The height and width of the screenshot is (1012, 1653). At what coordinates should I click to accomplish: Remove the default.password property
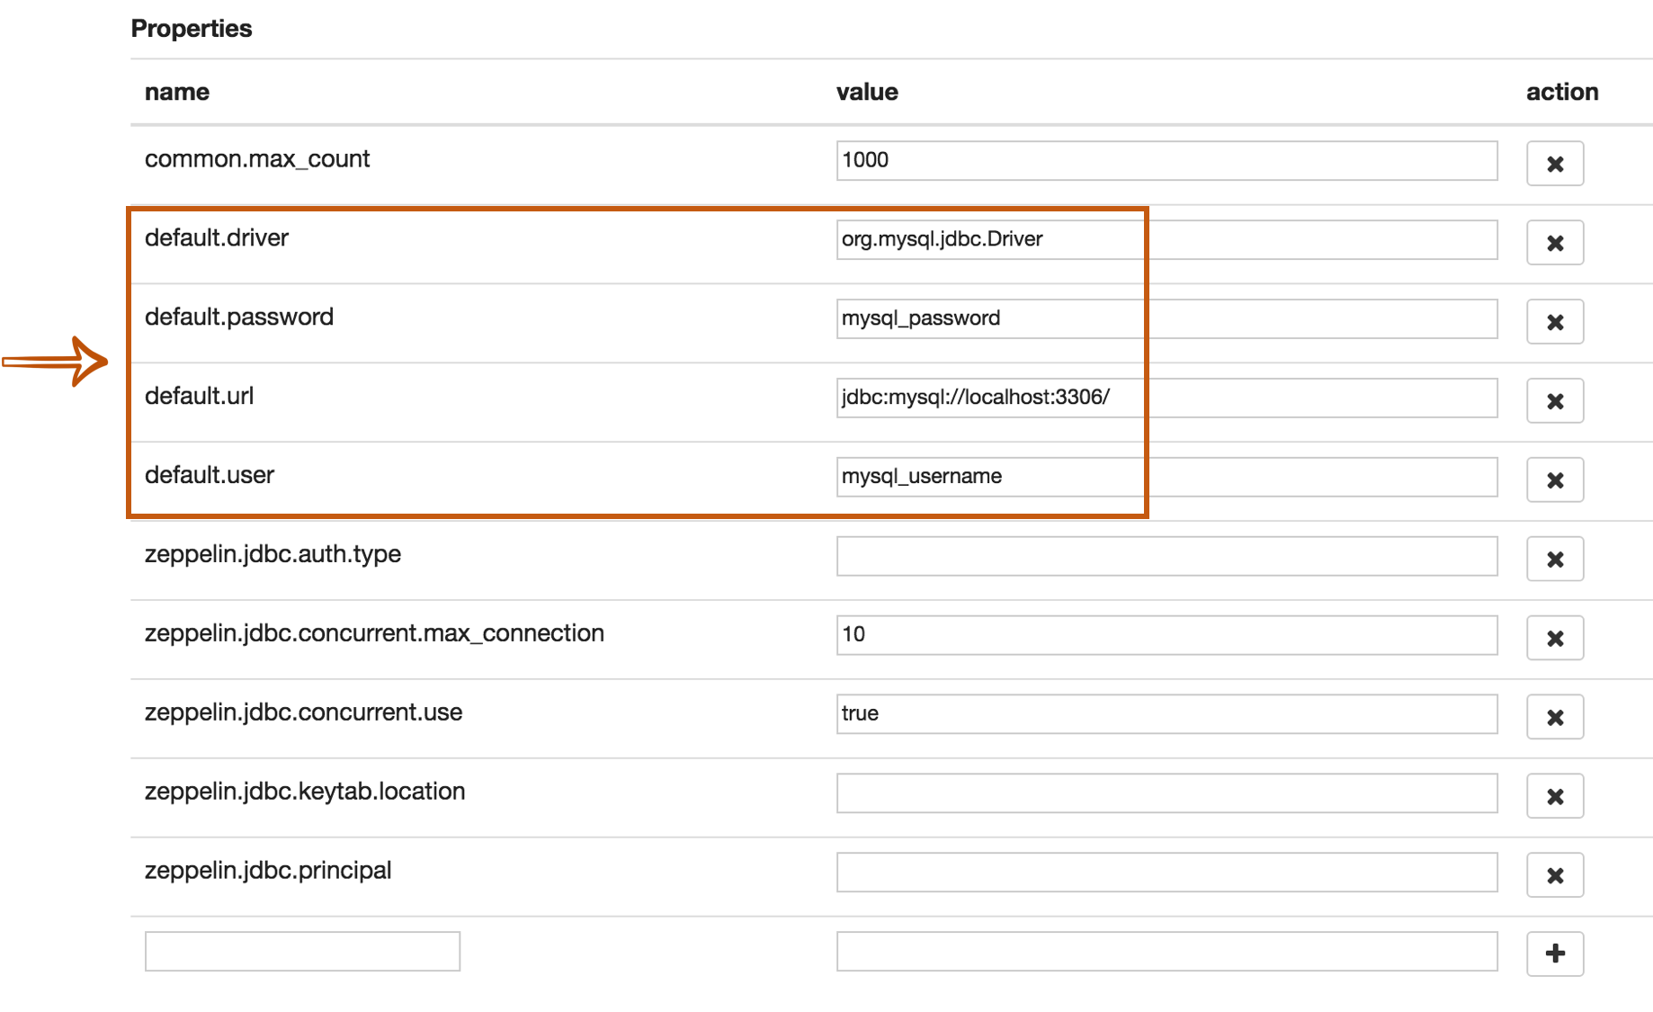click(x=1554, y=322)
